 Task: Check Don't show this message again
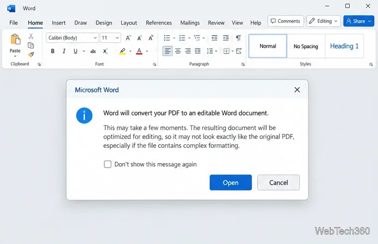[107, 164]
